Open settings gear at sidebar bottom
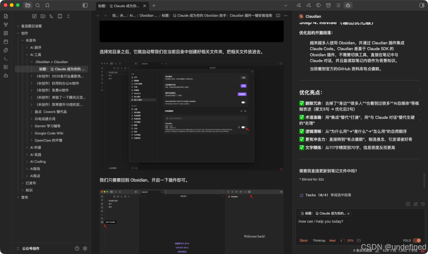The image size is (428, 254). pos(85,248)
